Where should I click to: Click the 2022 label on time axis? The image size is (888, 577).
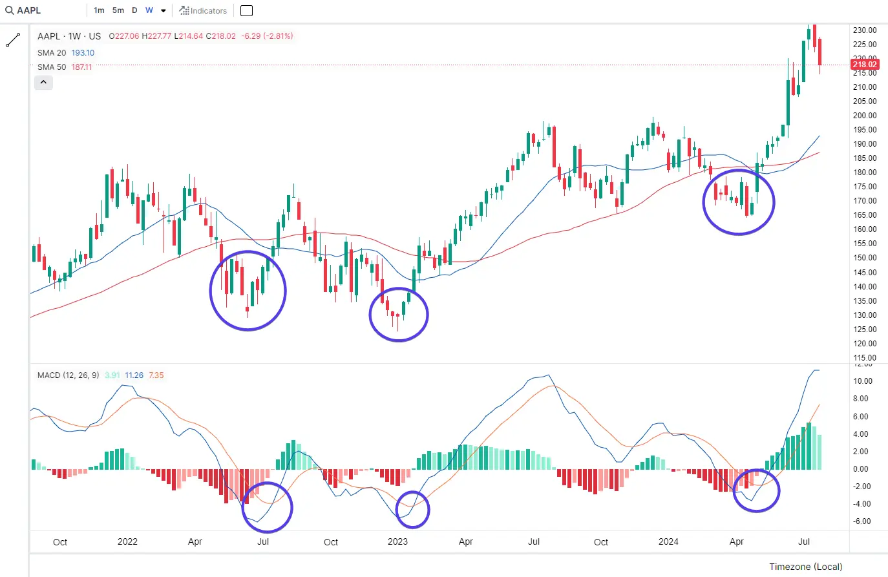coord(127,541)
